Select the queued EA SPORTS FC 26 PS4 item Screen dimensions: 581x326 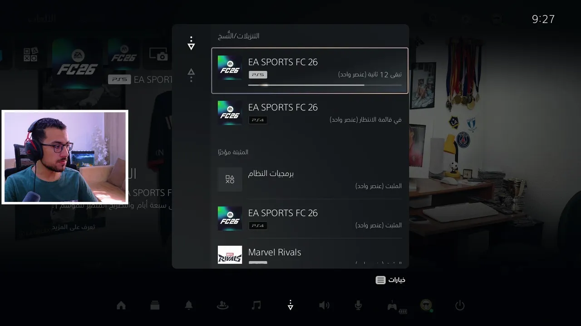(310, 113)
